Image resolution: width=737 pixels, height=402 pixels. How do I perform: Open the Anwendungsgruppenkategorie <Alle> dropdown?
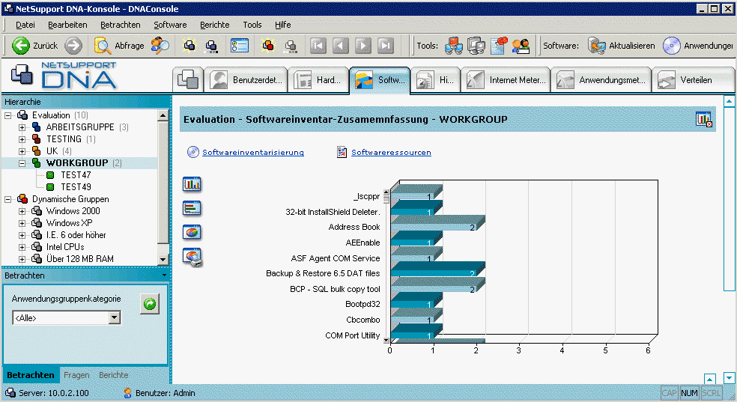114,318
